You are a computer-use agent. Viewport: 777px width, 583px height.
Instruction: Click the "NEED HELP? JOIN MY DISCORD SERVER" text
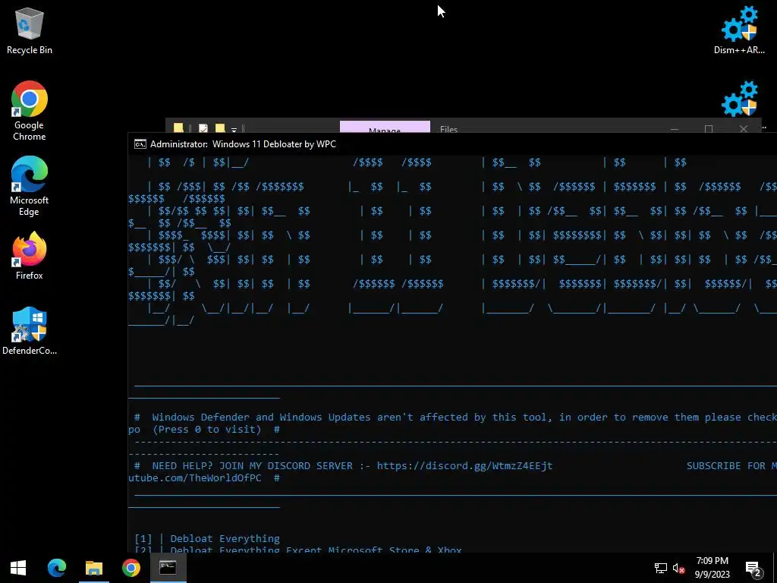point(252,466)
